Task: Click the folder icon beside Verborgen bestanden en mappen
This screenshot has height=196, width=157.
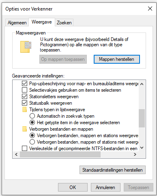Action: [x=24, y=129]
